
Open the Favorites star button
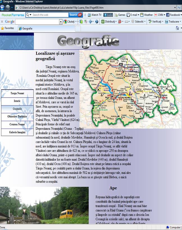click(x=8, y=28)
